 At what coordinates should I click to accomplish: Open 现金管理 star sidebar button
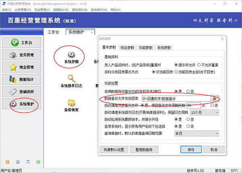click(22, 67)
